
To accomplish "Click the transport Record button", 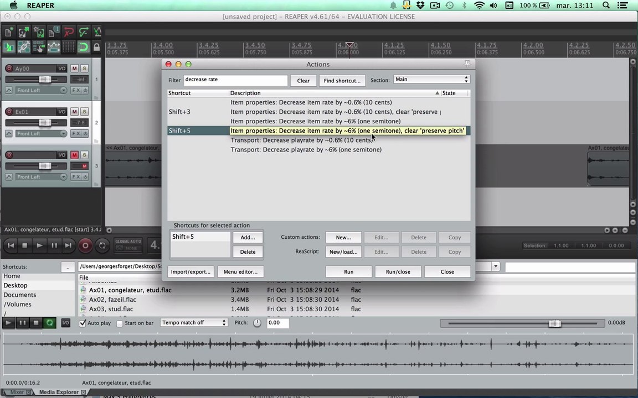I will pos(85,245).
